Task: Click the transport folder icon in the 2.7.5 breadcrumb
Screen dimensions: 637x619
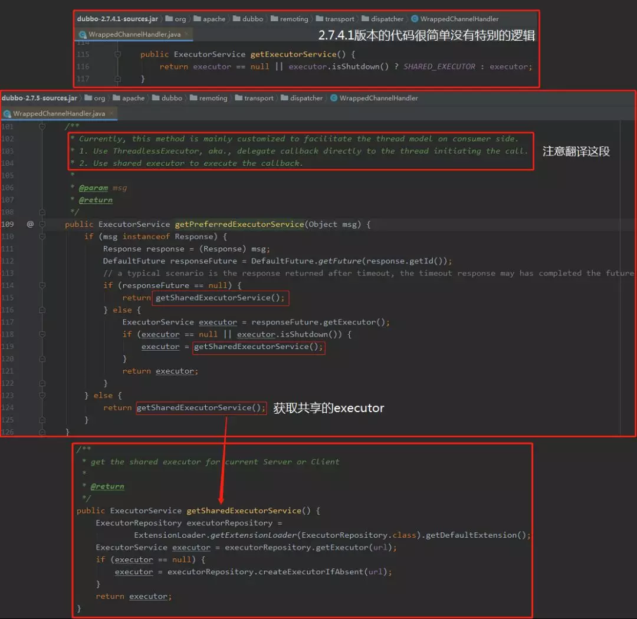Action: [239, 98]
